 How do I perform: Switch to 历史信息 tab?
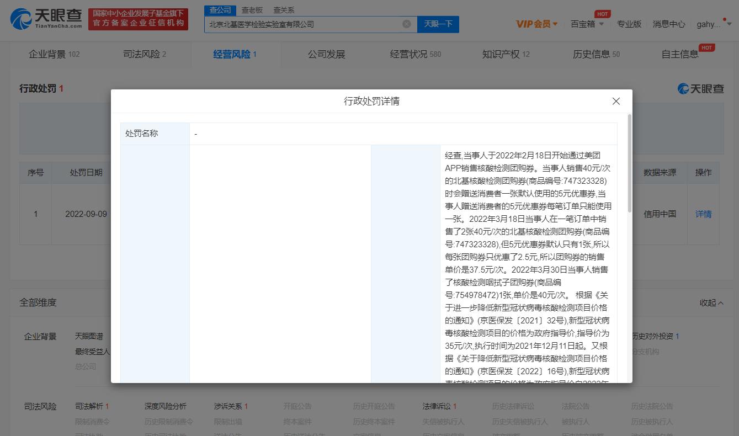click(596, 54)
